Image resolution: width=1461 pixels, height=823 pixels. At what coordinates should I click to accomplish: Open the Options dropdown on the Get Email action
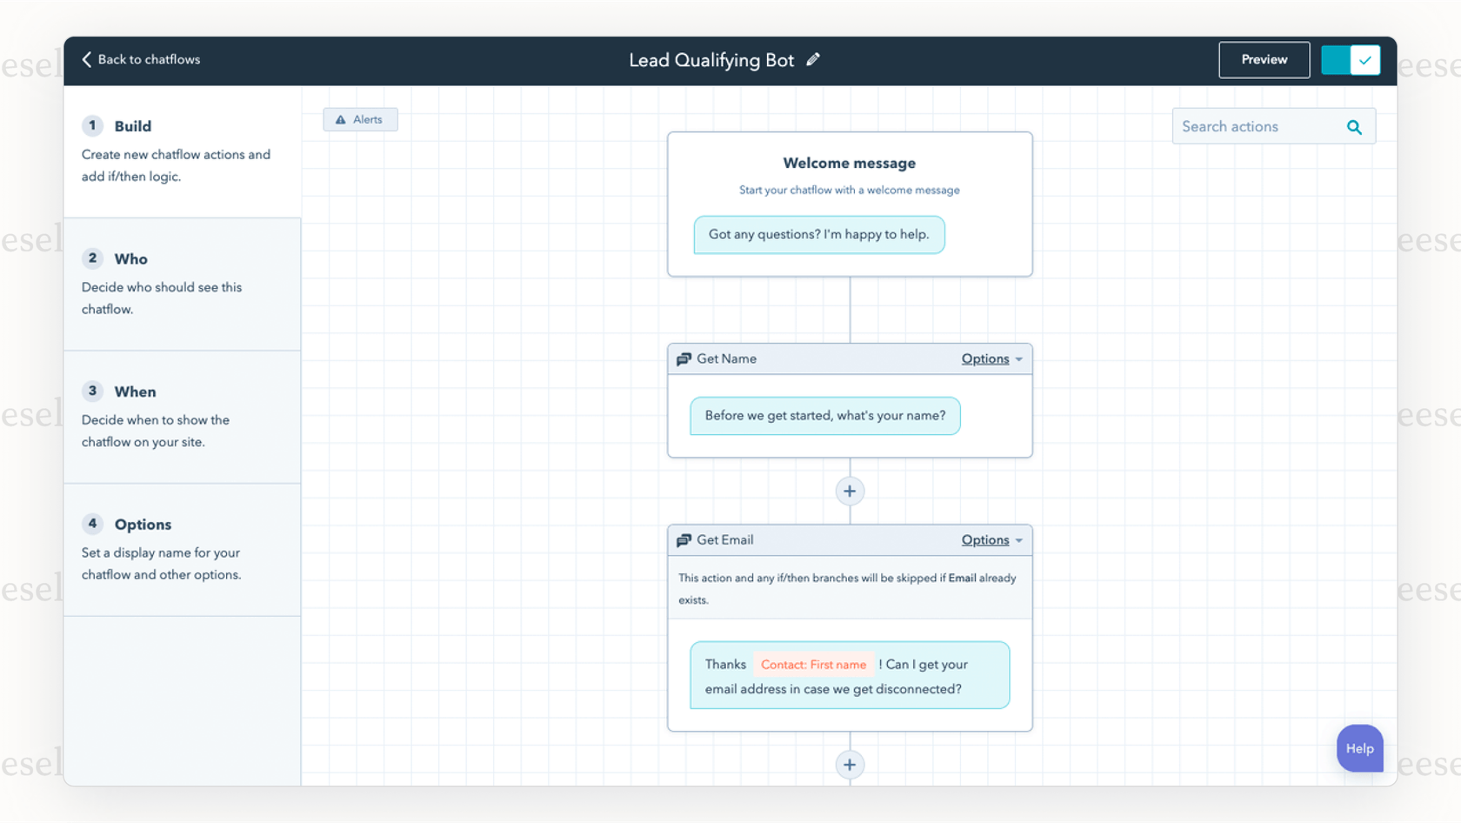(x=991, y=539)
